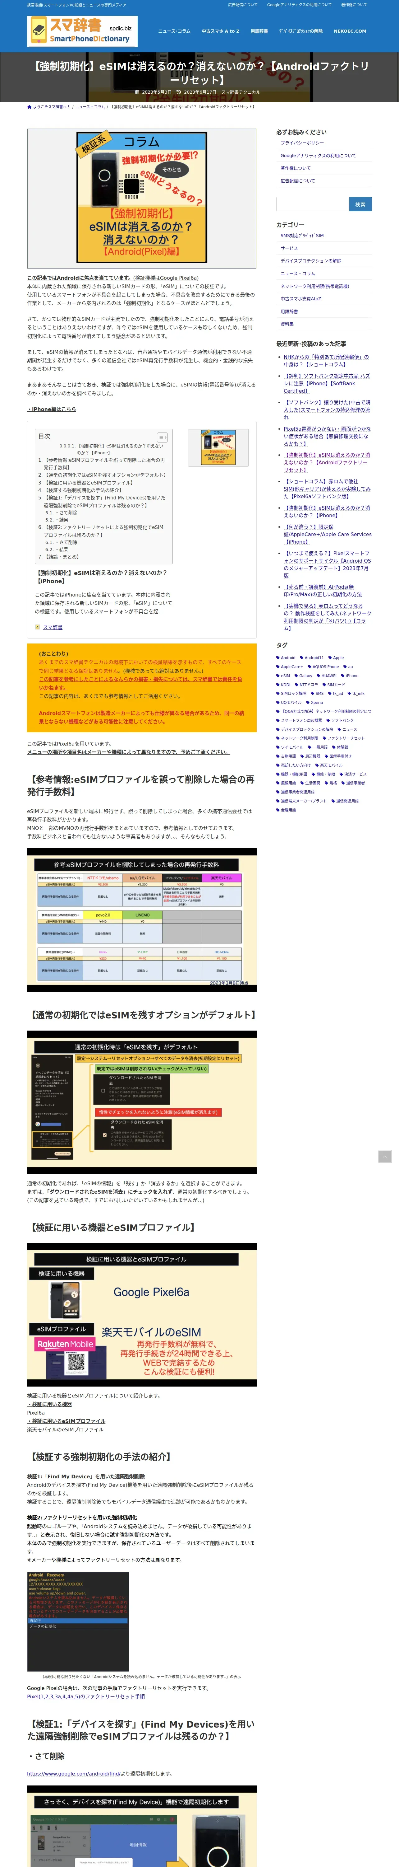Click the Apple tag
The width and height of the screenshot is (399, 1867).
(336, 657)
